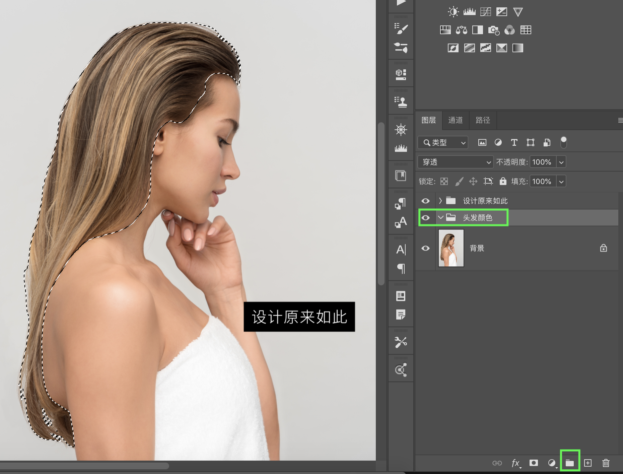Add a Color Balance adjustment
The image size is (623, 474).
[461, 30]
